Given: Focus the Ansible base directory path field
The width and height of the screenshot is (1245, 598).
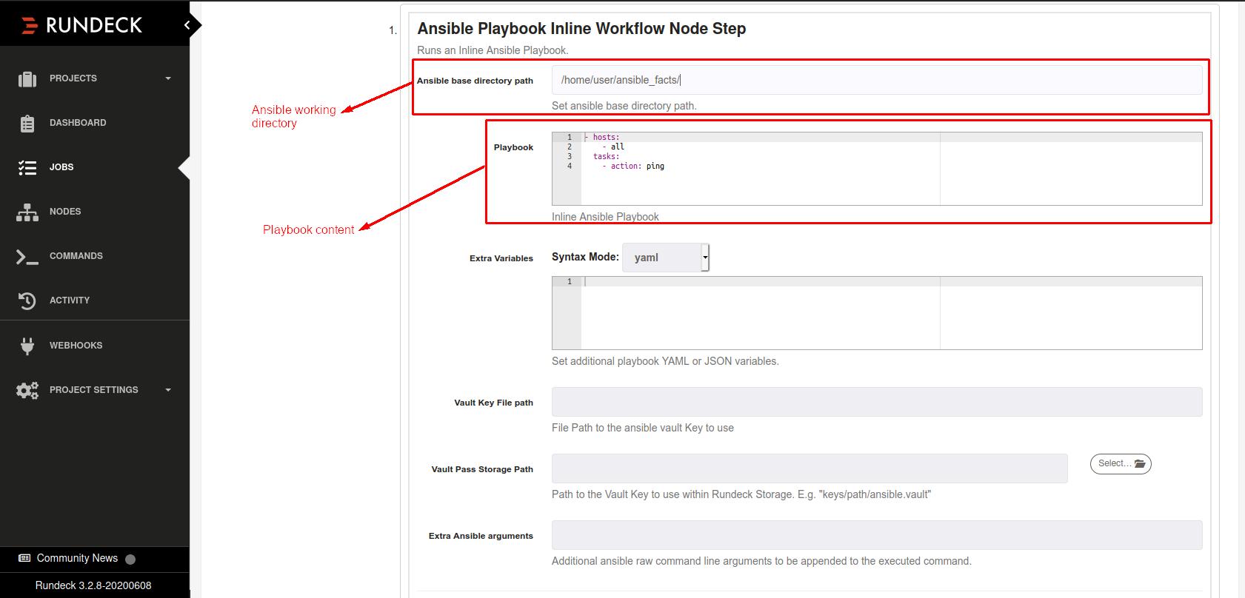Looking at the screenshot, I should (x=877, y=80).
